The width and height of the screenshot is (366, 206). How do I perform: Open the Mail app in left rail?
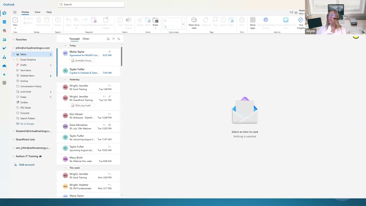(4, 13)
